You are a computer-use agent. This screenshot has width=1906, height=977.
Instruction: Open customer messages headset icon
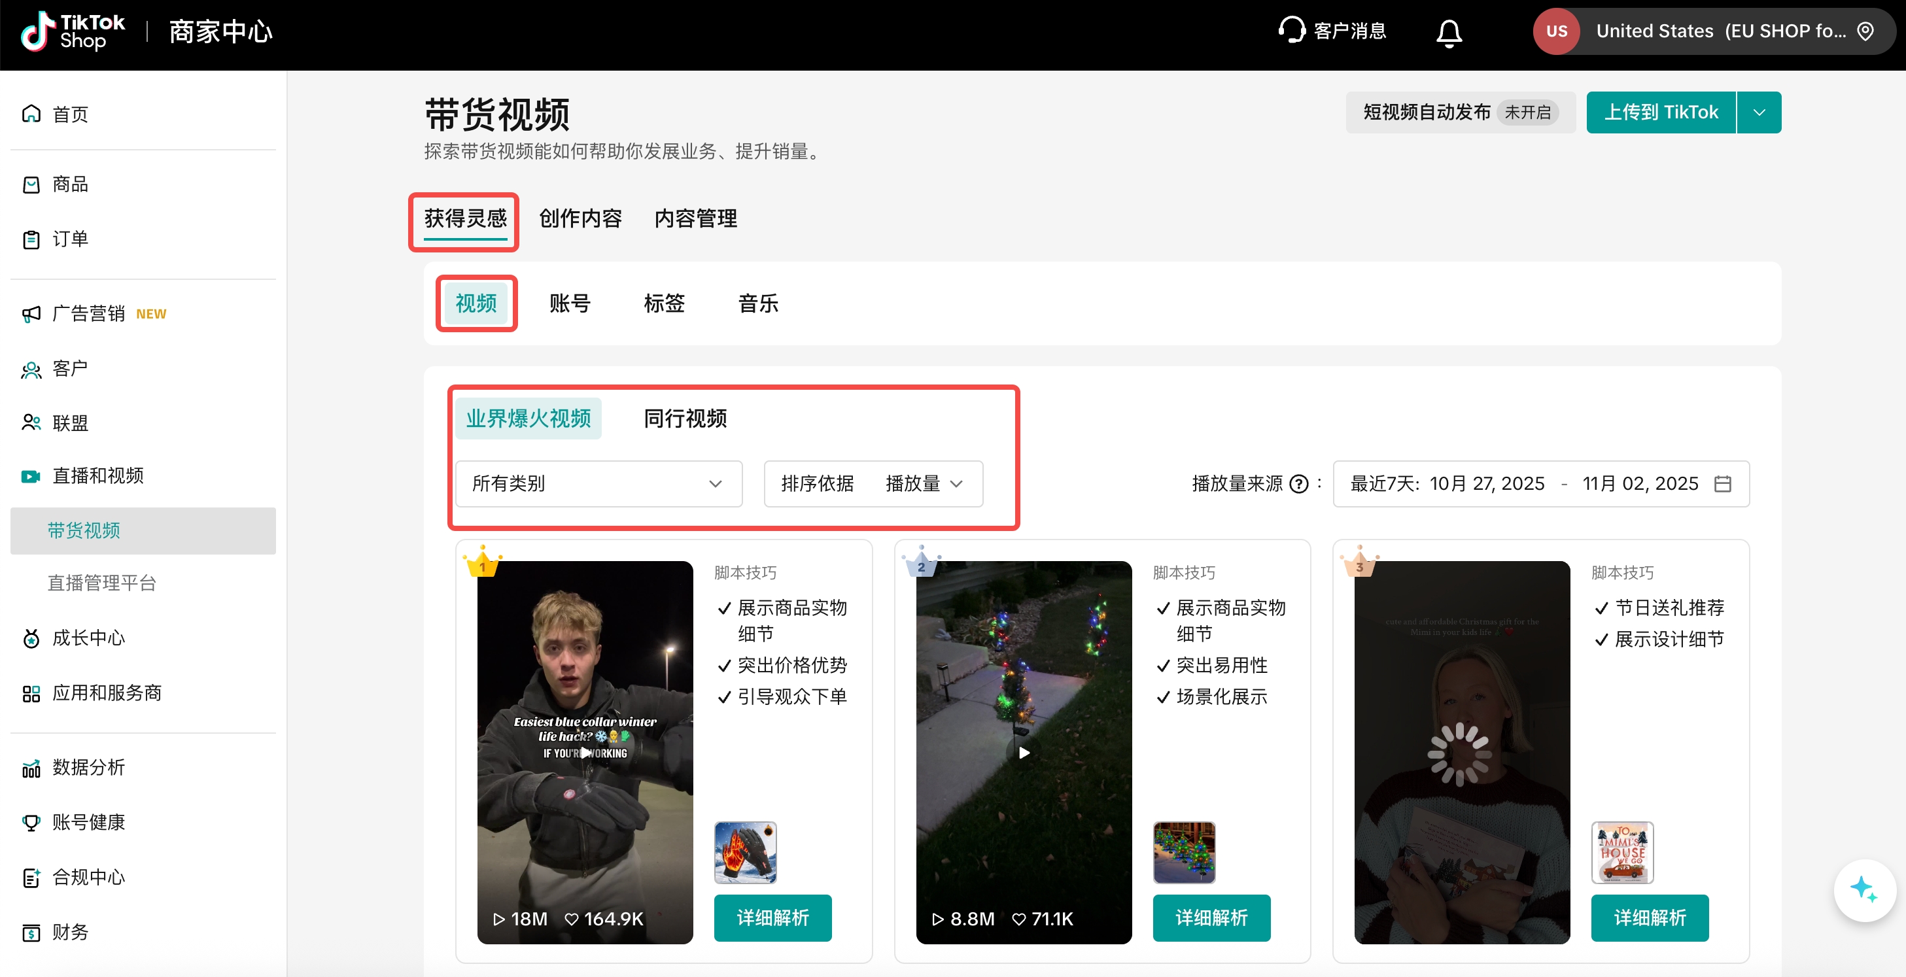coord(1292,31)
